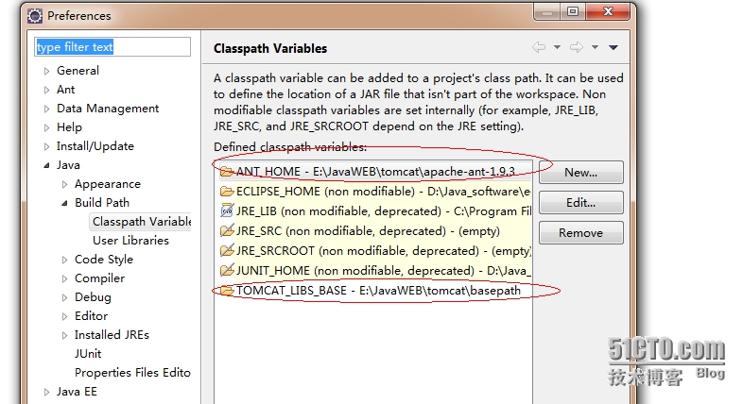Click the Preferences window icon

35,16
